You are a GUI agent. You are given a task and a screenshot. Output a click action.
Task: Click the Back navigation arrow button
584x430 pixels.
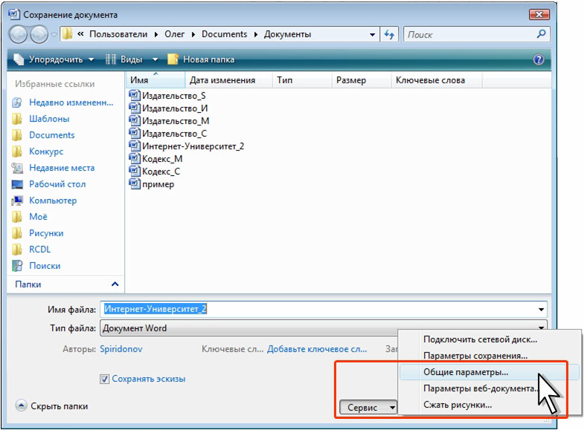click(x=19, y=35)
